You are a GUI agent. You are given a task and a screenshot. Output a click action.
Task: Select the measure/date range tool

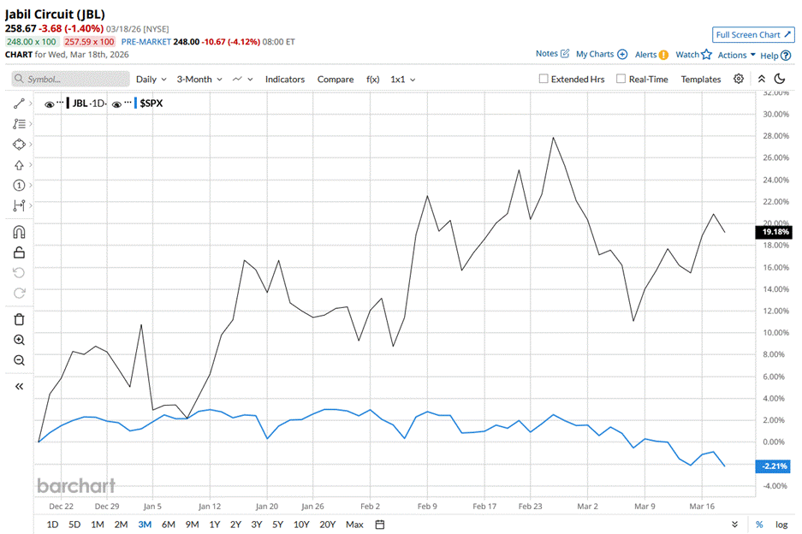19,205
